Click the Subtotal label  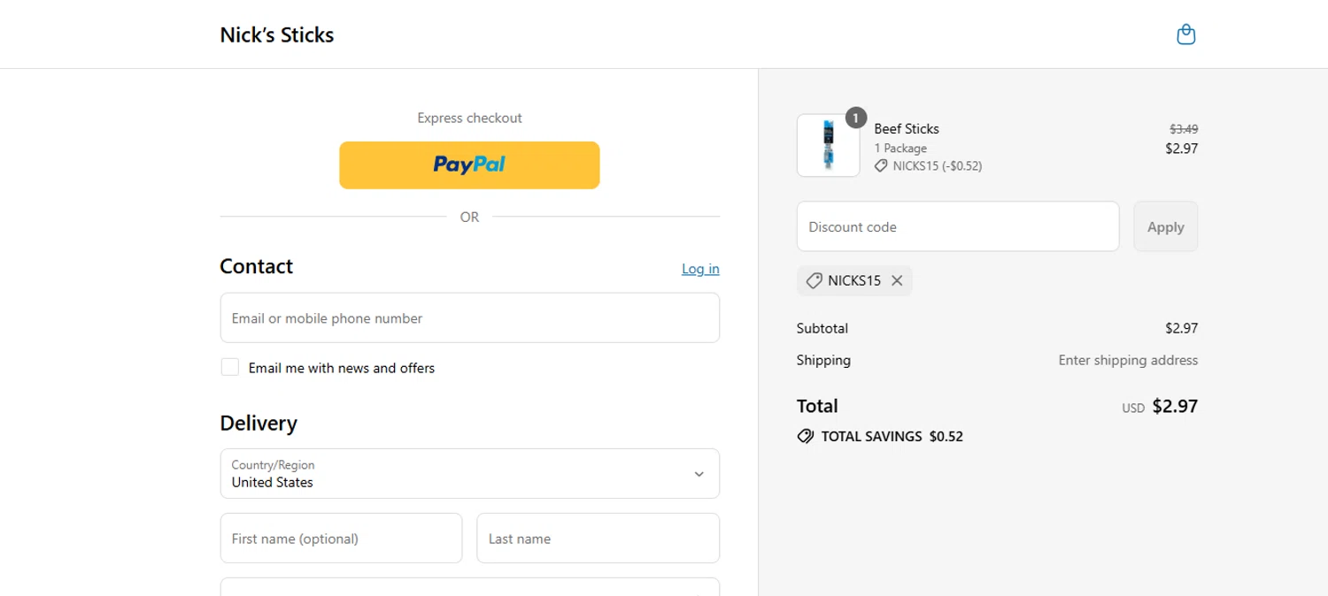[822, 328]
